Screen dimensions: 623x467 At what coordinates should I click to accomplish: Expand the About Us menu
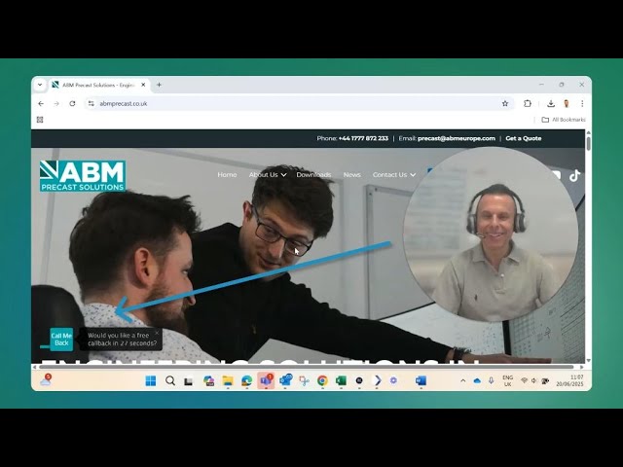(x=268, y=175)
